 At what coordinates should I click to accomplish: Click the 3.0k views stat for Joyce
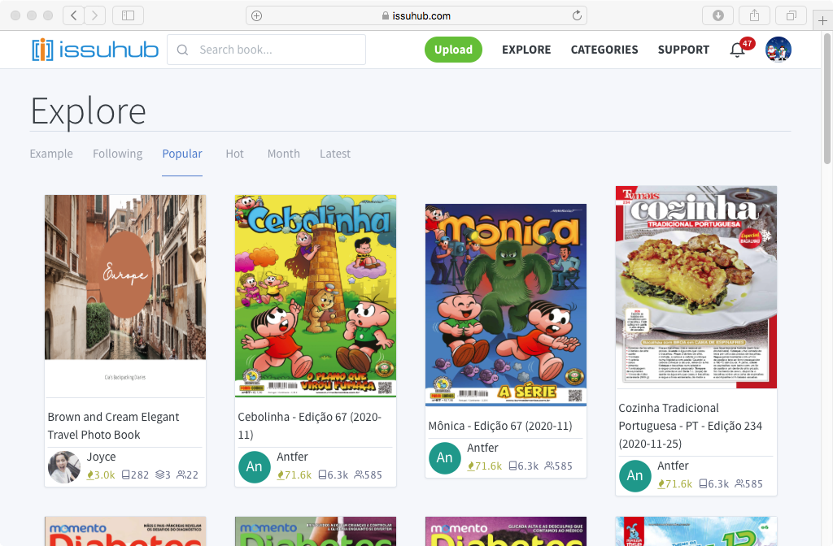click(x=101, y=474)
